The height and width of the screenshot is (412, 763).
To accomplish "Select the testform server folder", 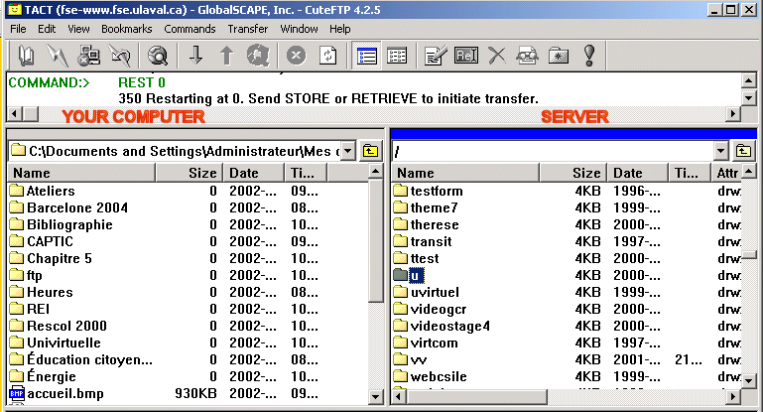I will 437,191.
